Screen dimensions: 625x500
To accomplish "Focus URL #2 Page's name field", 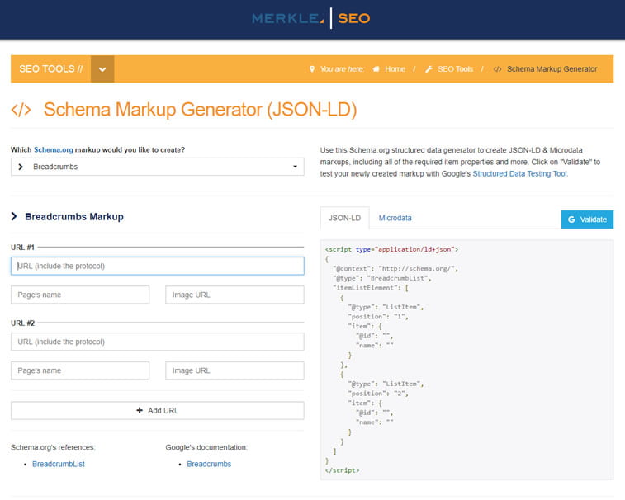I will [80, 370].
